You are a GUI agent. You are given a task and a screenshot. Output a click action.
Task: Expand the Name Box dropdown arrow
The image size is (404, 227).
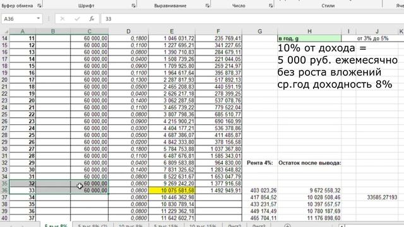click(x=38, y=18)
